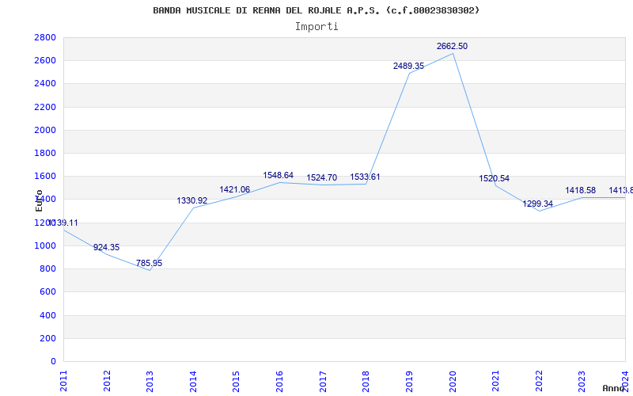Screen dimensions: 633x396
Task: Click the 2016 x-axis year label
Action: pyautogui.click(x=279, y=381)
